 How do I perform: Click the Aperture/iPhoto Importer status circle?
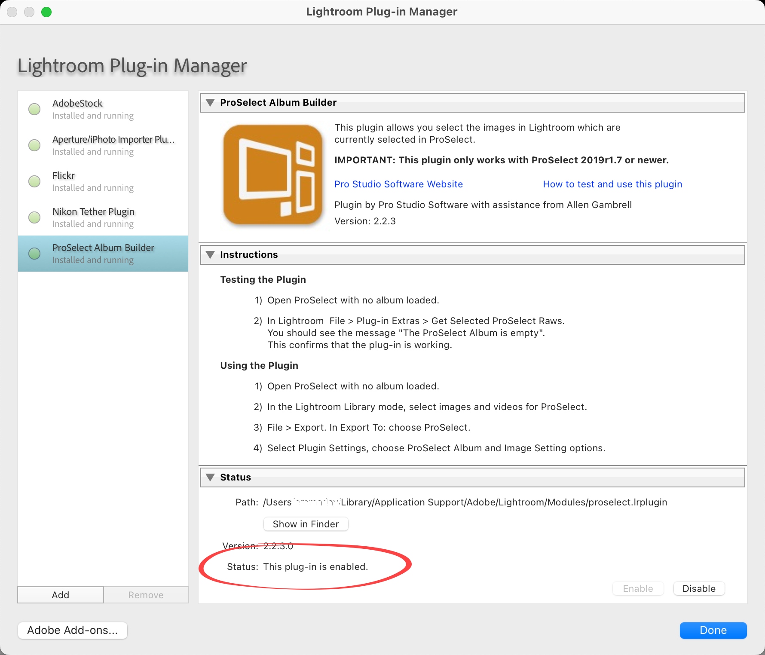click(x=34, y=145)
